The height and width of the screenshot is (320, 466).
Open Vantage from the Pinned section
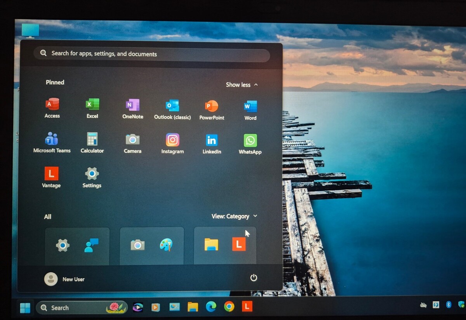click(x=51, y=177)
